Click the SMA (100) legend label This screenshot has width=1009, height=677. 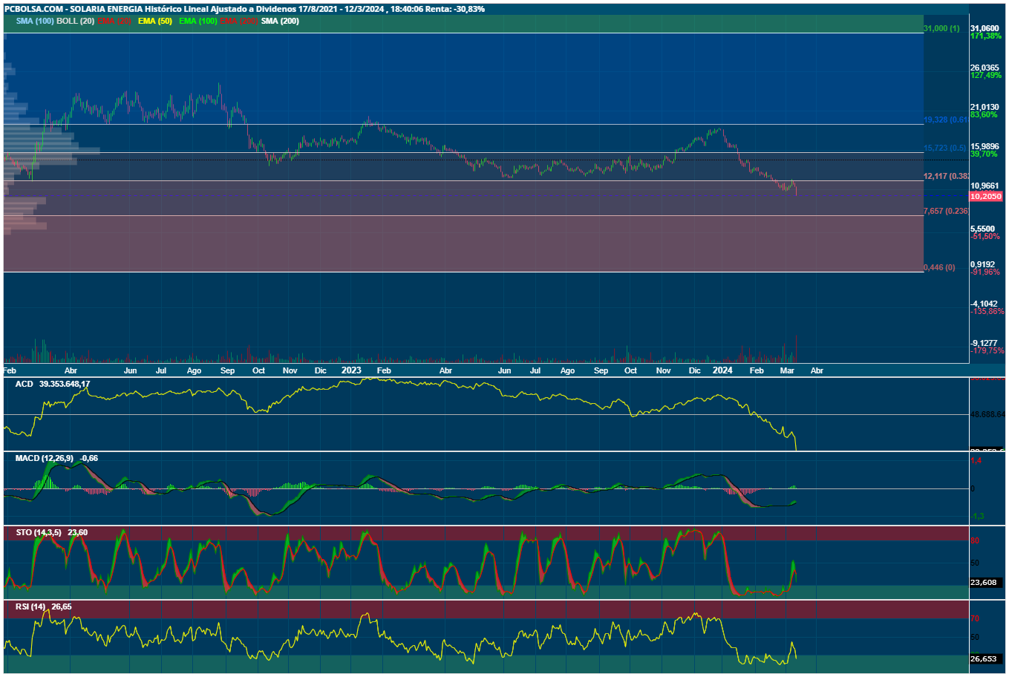pos(35,21)
